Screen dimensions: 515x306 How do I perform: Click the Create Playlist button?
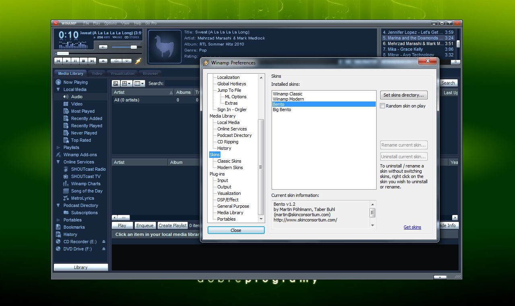[173, 225]
